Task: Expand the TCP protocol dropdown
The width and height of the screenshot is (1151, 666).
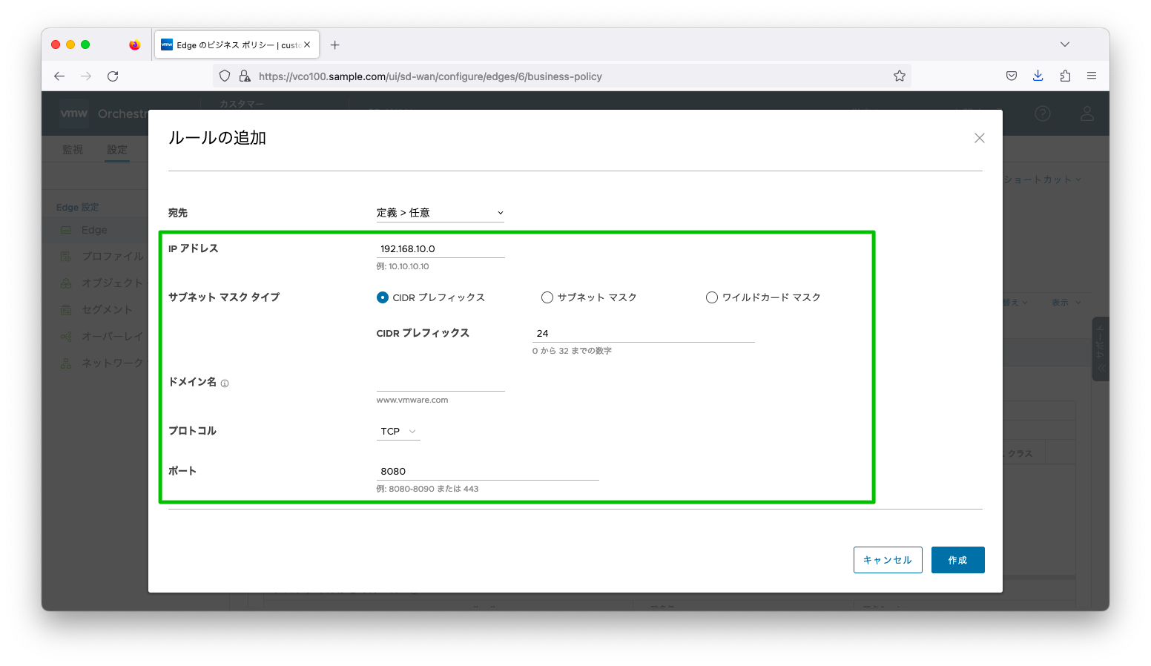Action: (398, 432)
